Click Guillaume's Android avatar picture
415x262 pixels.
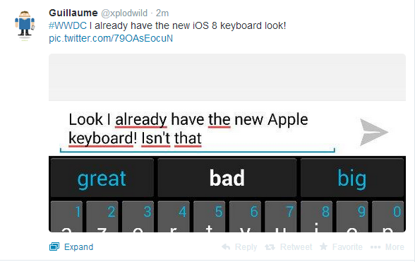coord(25,25)
